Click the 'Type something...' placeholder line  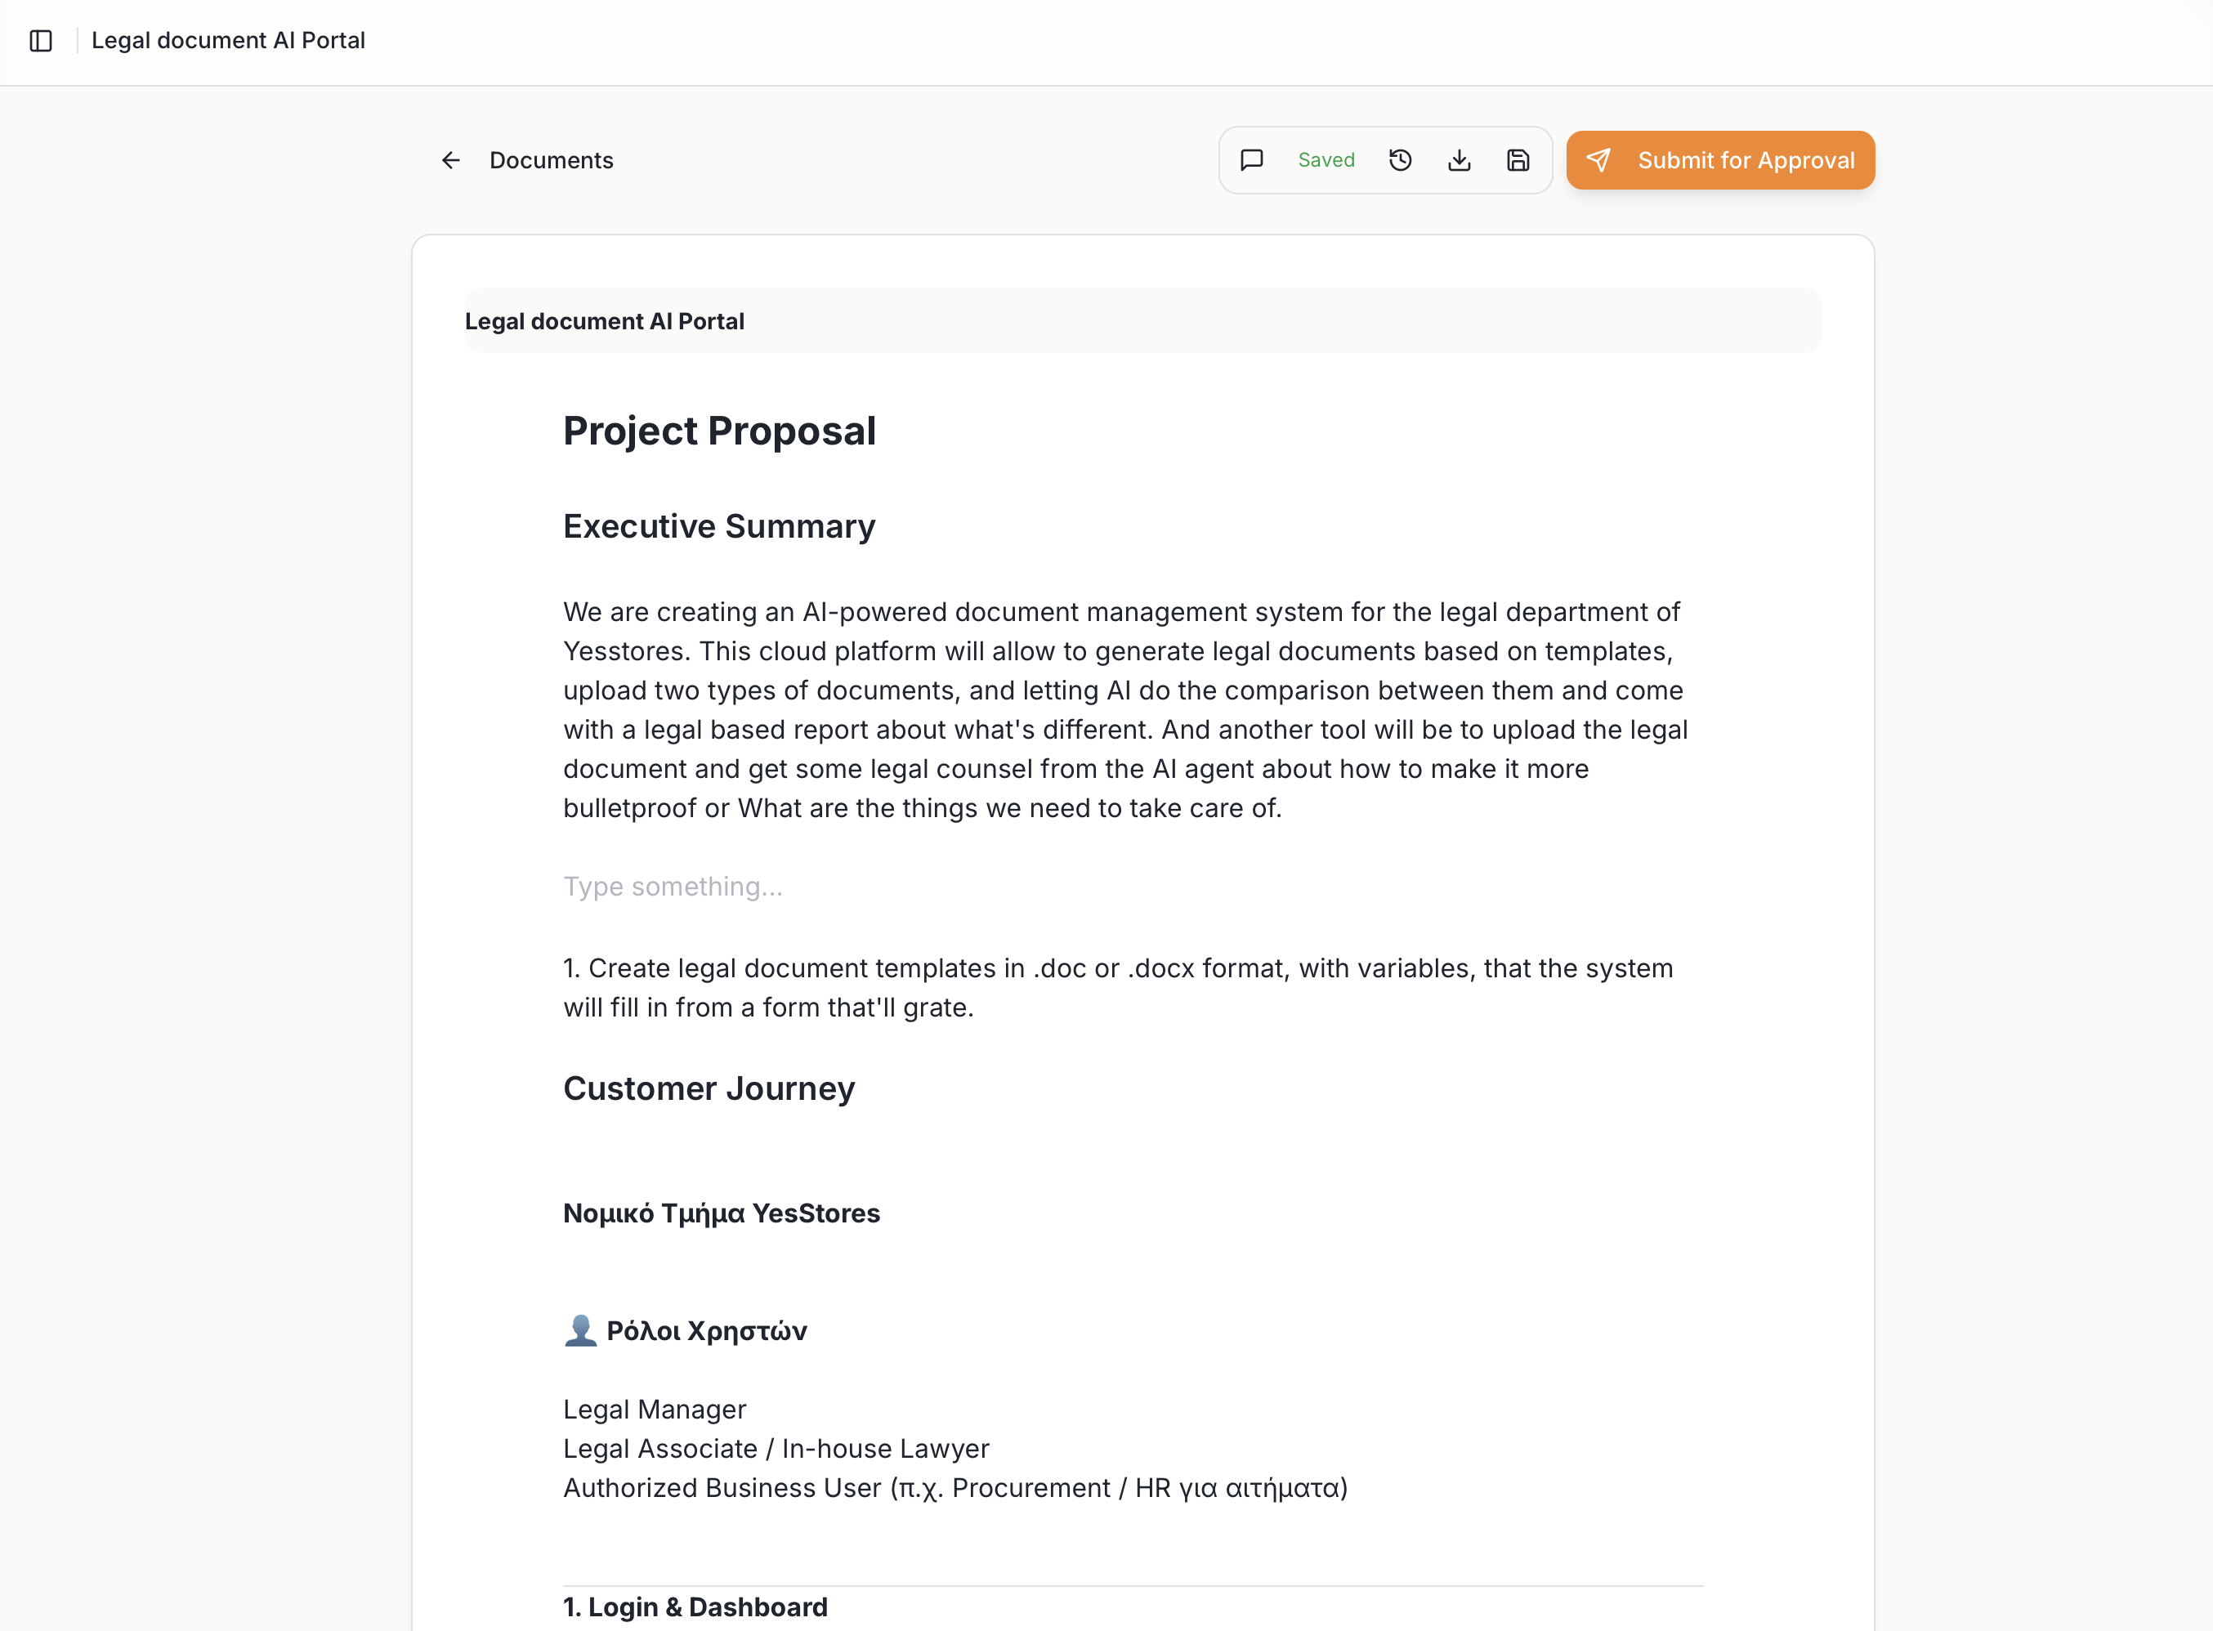pyautogui.click(x=673, y=887)
